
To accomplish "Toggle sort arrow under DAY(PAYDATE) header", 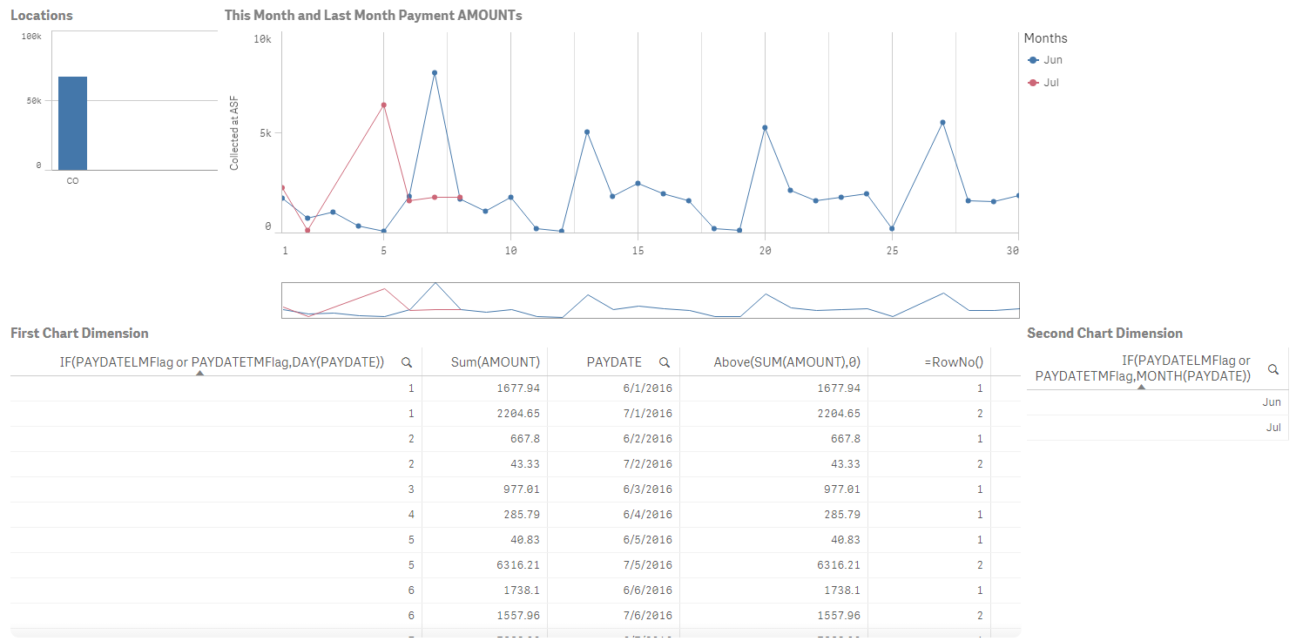I will click(x=199, y=373).
